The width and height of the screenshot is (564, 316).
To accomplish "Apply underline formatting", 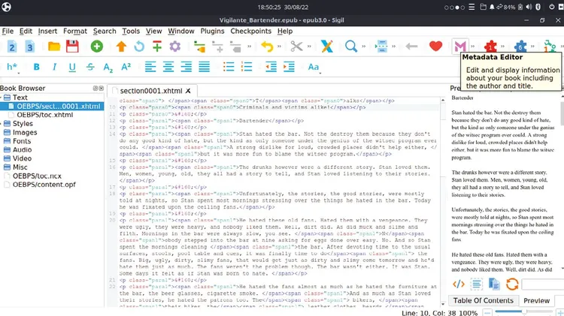I will click(x=72, y=67).
